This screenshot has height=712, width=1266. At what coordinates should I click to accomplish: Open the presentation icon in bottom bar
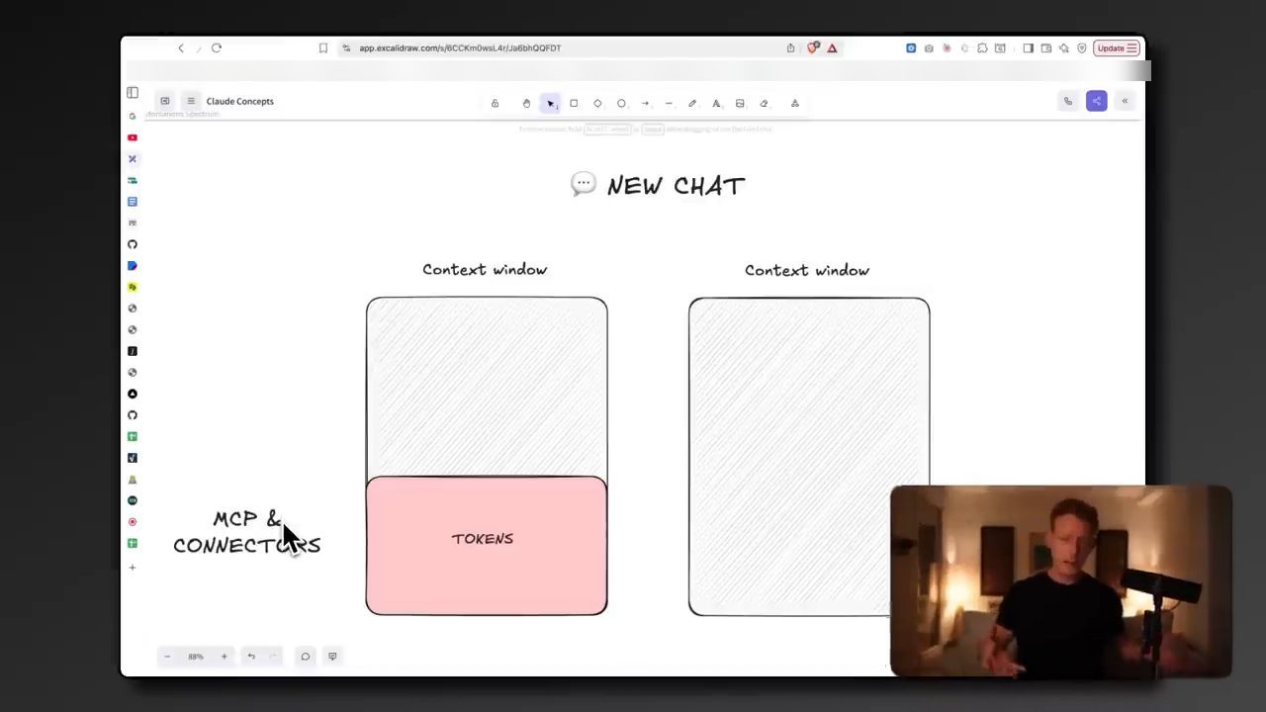tap(332, 657)
